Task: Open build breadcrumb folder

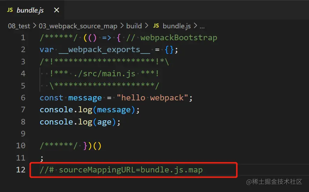Action: pos(134,26)
